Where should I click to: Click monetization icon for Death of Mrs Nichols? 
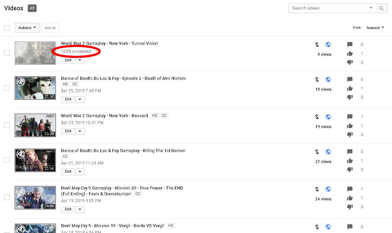[317, 79]
